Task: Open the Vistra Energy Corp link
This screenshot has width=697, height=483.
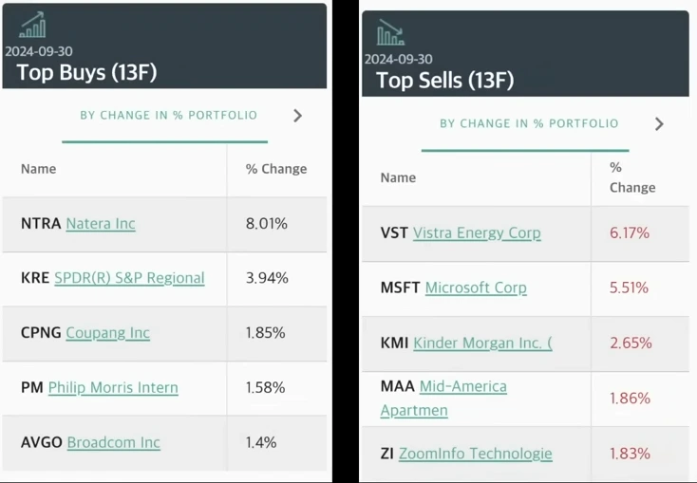Action: (x=477, y=233)
